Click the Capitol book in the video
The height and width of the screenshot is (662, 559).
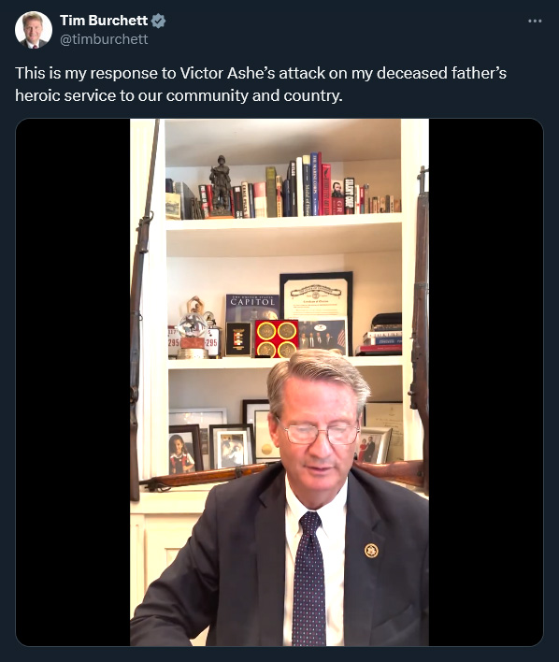click(x=252, y=307)
